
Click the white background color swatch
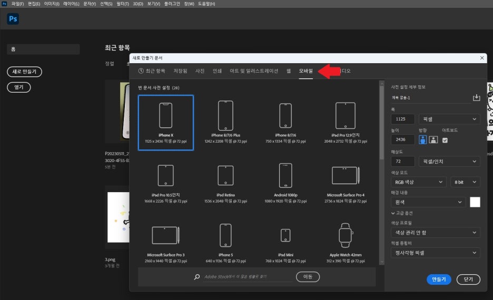pos(475,202)
